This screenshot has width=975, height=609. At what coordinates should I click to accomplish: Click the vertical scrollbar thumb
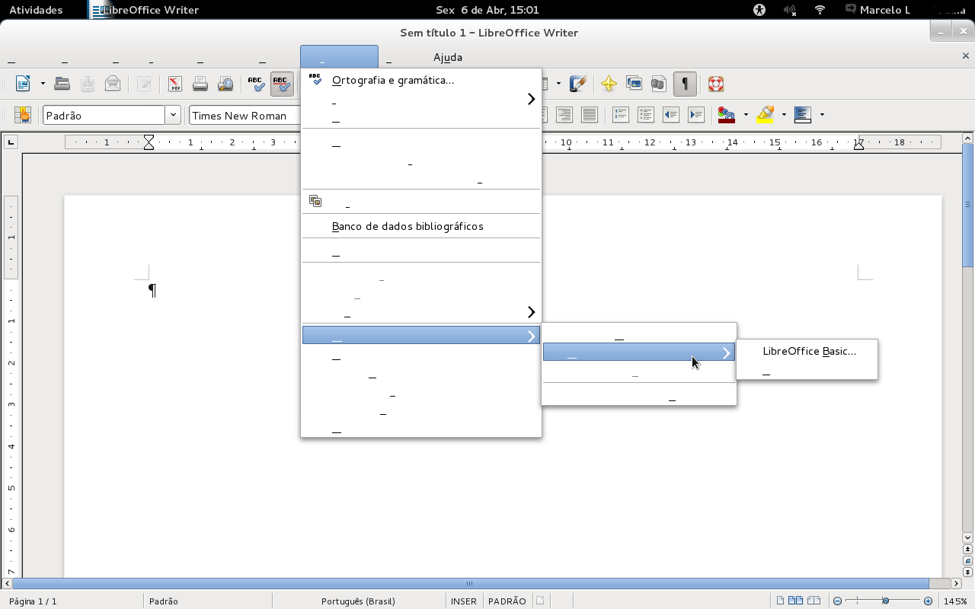click(968, 206)
